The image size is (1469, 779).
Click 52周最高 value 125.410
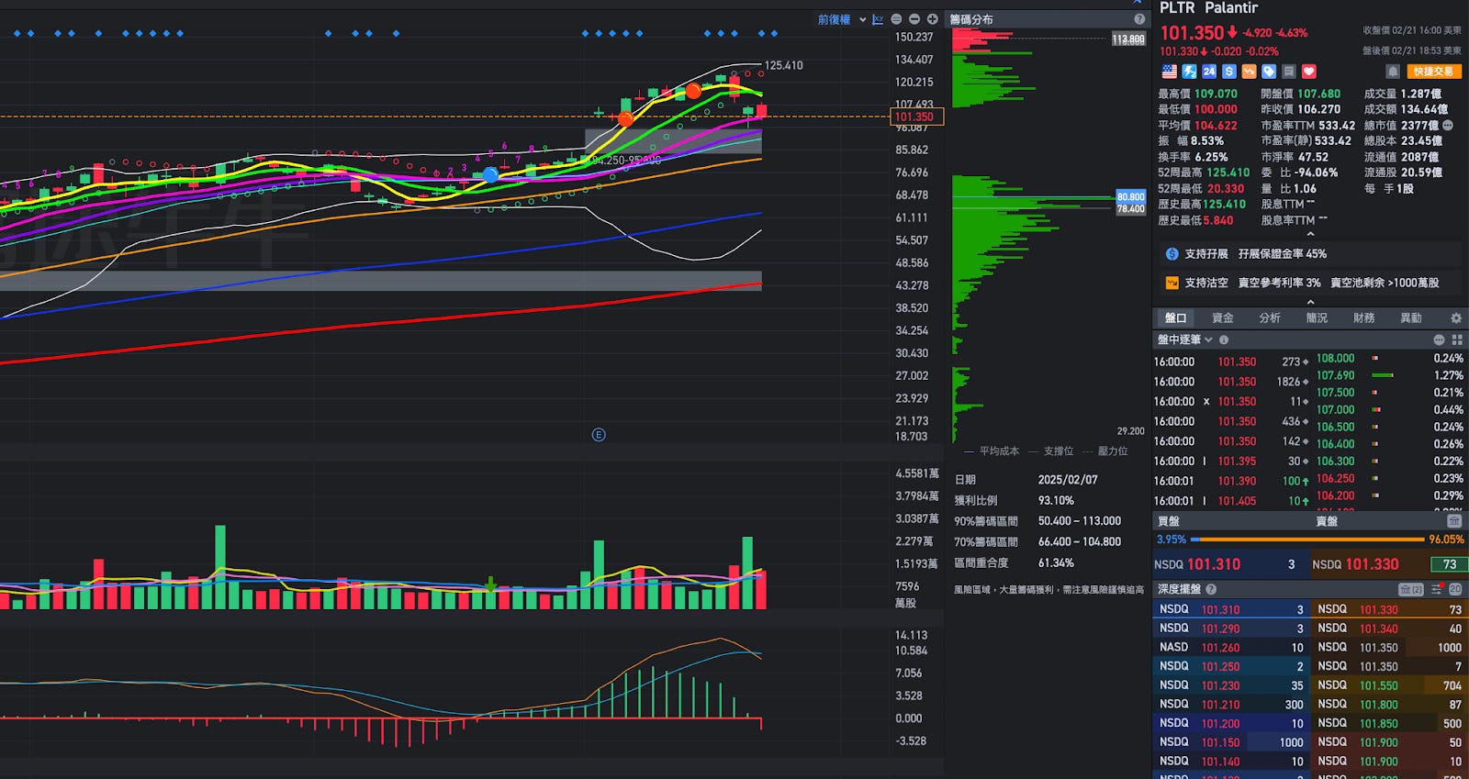[x=1228, y=172]
